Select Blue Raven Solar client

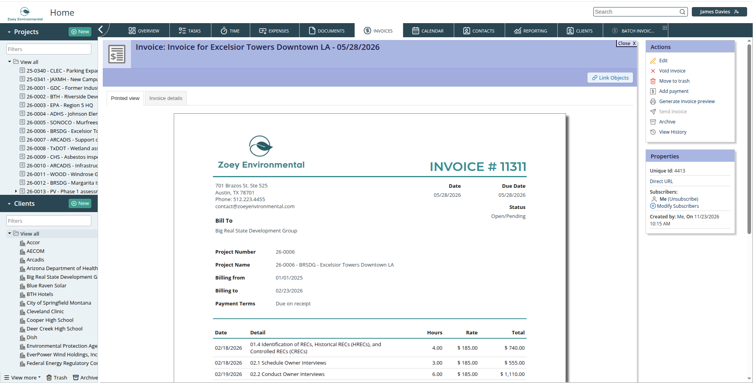(x=46, y=286)
